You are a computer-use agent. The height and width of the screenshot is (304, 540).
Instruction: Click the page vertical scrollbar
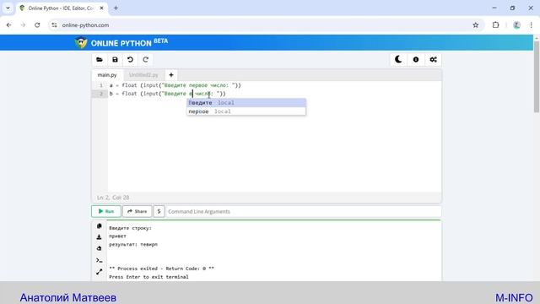pos(537,76)
